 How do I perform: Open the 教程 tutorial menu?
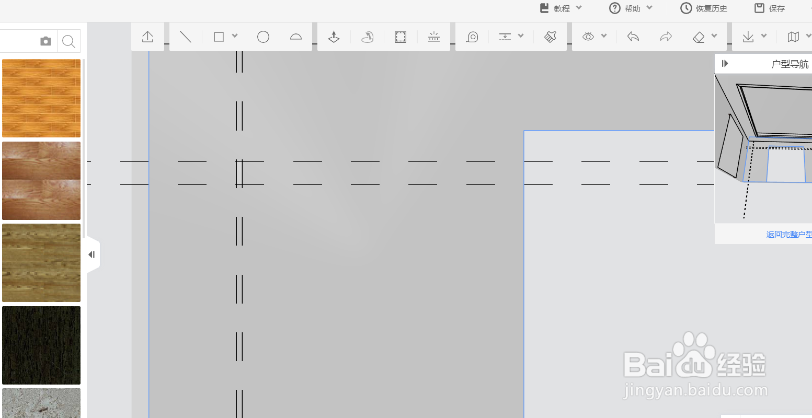[x=561, y=8]
